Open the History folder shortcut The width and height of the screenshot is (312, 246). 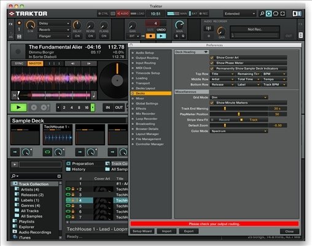(76, 169)
